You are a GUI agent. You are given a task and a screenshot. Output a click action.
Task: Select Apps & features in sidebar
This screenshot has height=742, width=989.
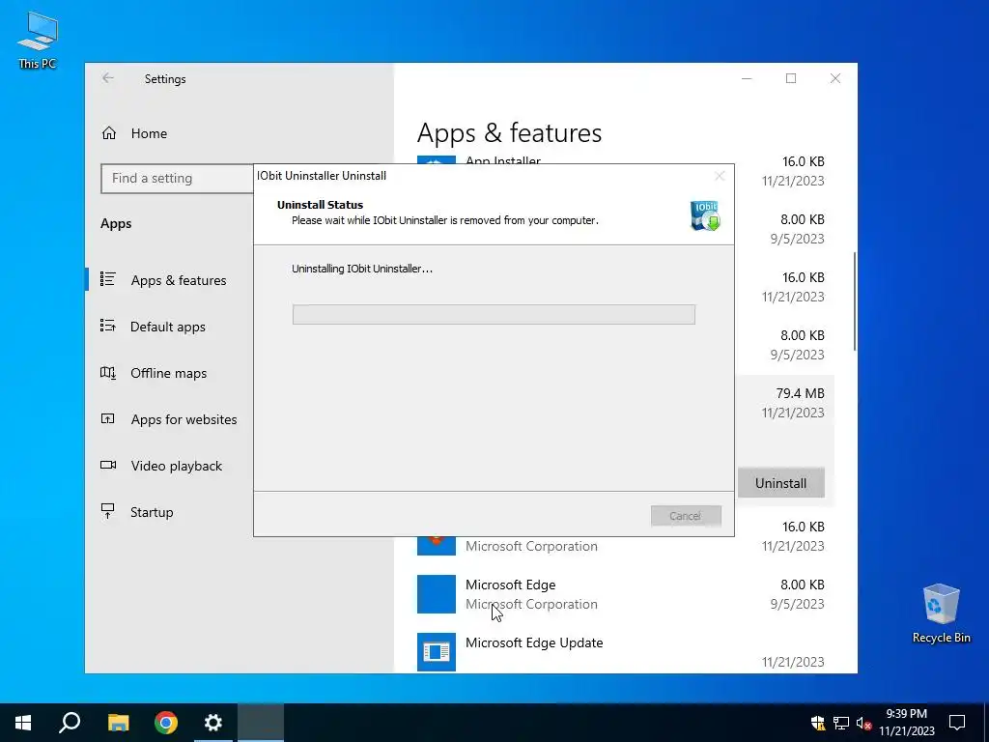pyautogui.click(x=179, y=280)
